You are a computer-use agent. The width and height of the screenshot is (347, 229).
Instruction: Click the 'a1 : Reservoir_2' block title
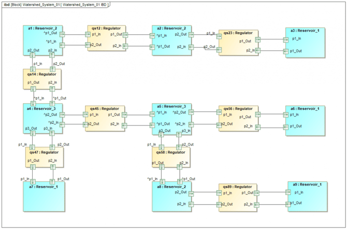tap(42, 28)
